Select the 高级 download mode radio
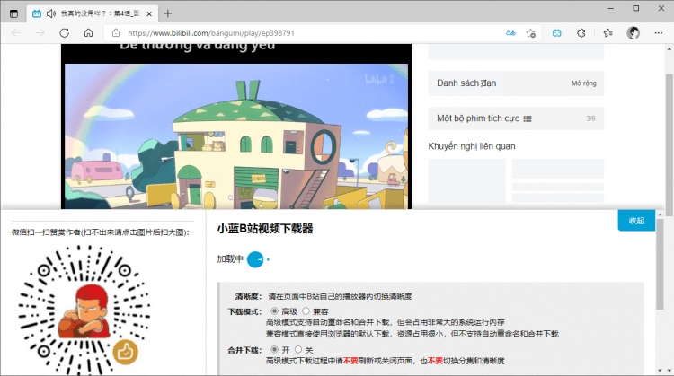 tap(274, 310)
